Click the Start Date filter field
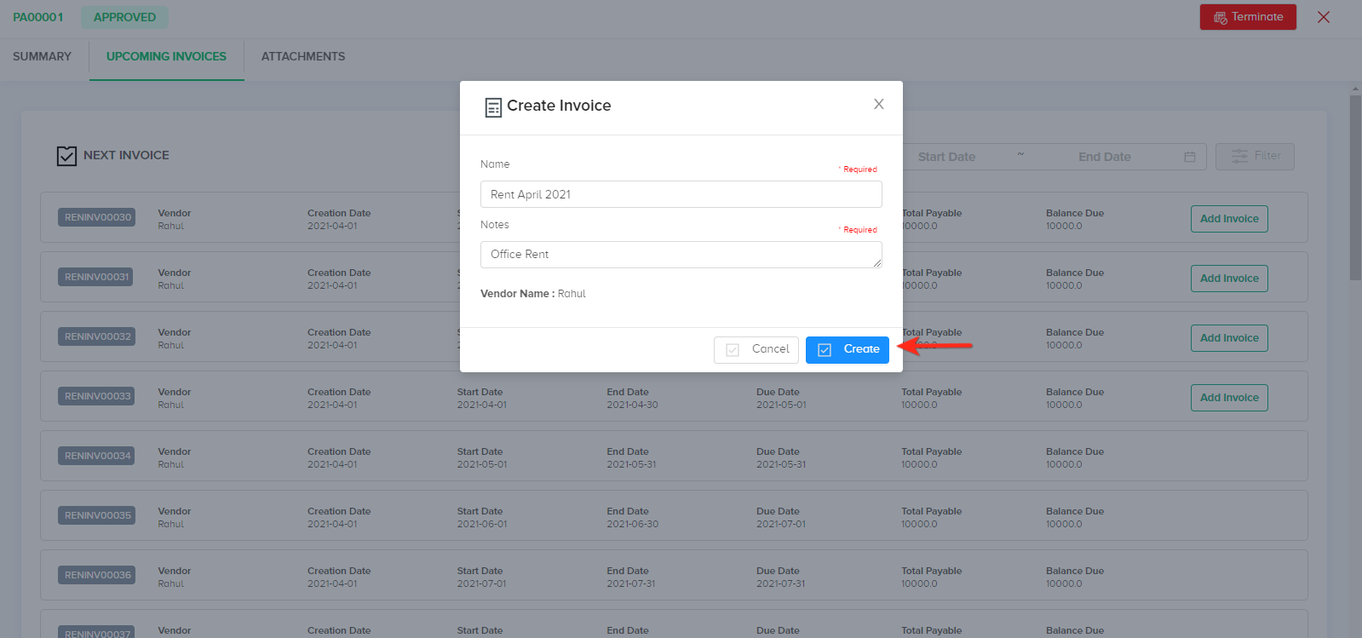Image resolution: width=1362 pixels, height=638 pixels. (946, 157)
